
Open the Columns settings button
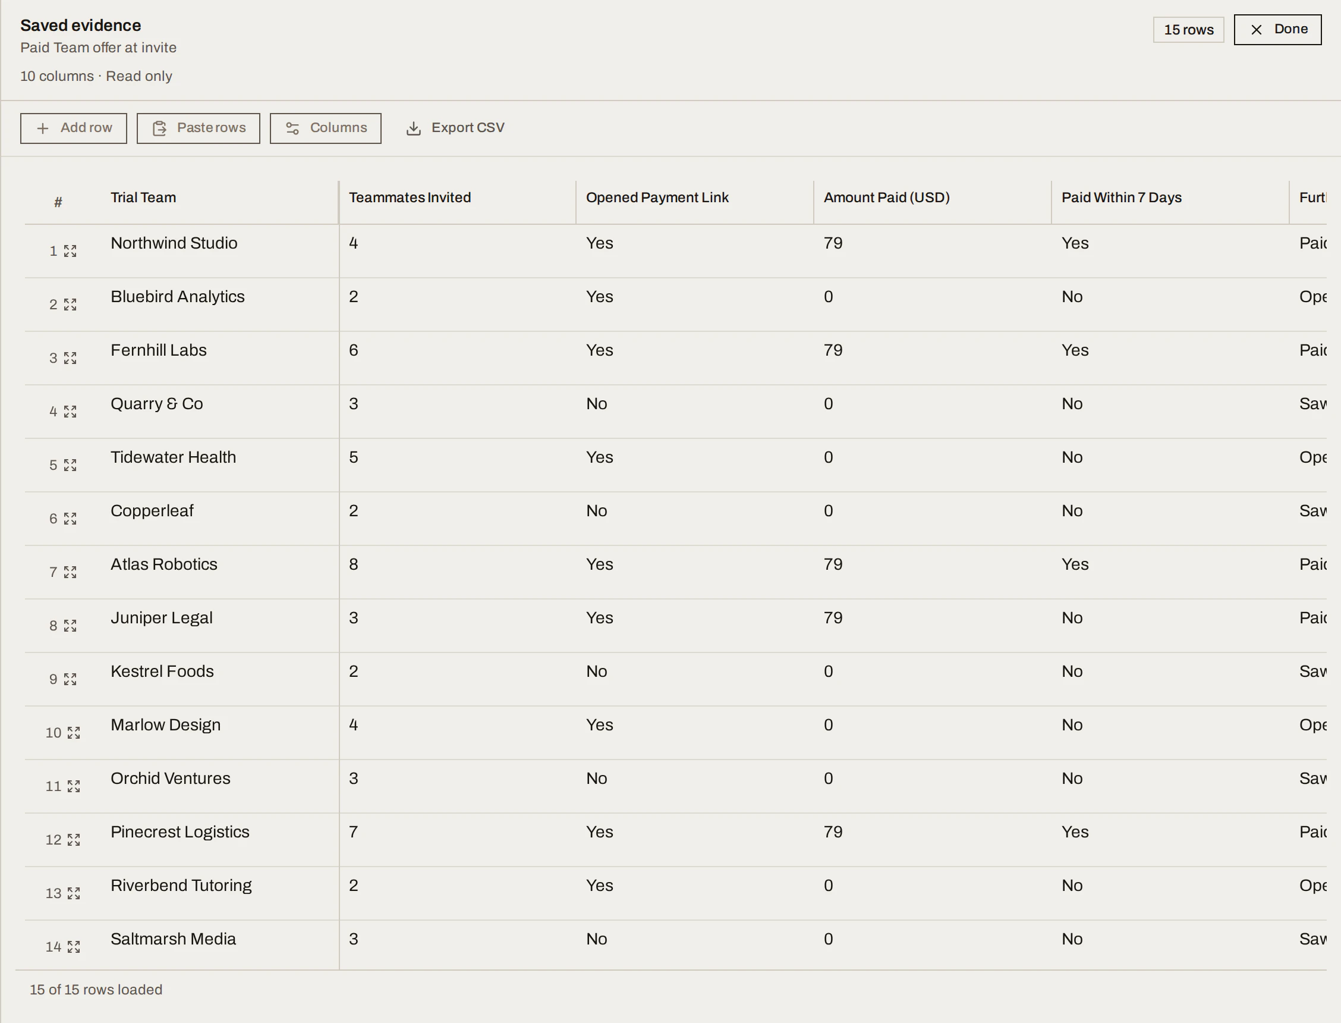click(x=326, y=128)
